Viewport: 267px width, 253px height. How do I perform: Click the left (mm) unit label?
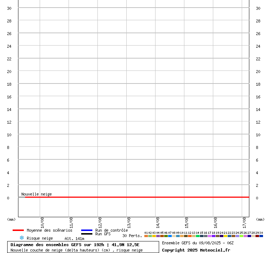(x=11, y=219)
